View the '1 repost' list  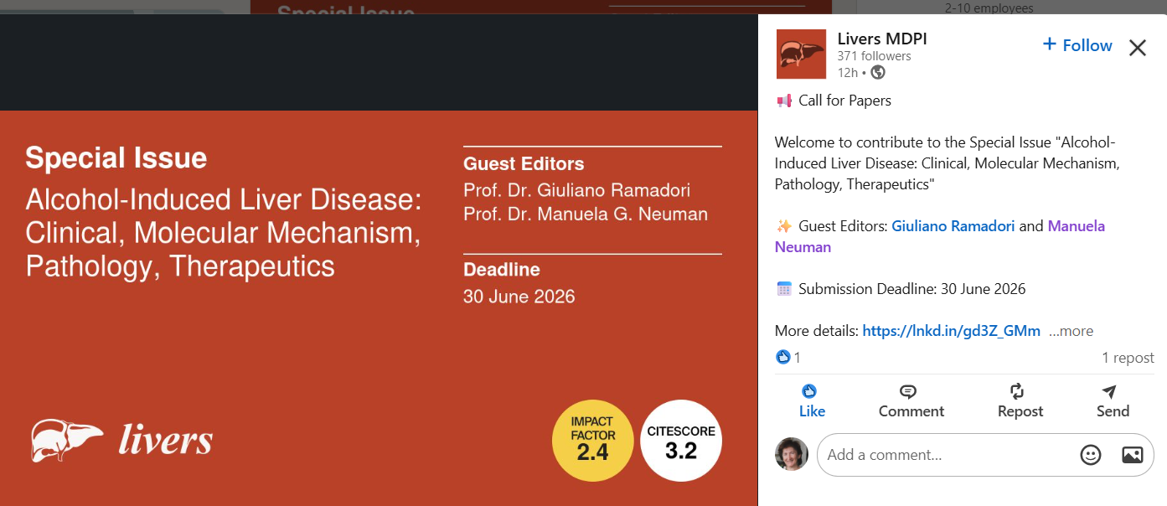click(1127, 358)
